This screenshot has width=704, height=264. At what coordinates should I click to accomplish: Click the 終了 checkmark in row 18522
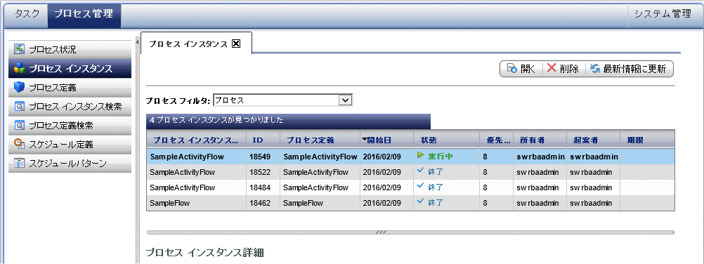tap(420, 171)
